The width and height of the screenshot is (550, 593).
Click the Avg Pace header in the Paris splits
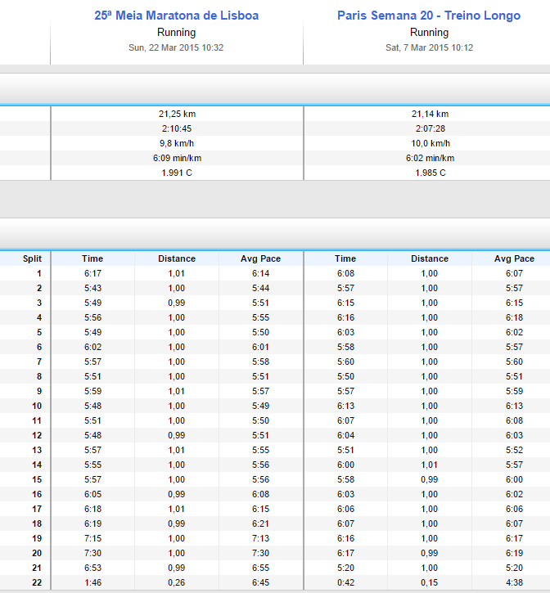[x=514, y=258]
